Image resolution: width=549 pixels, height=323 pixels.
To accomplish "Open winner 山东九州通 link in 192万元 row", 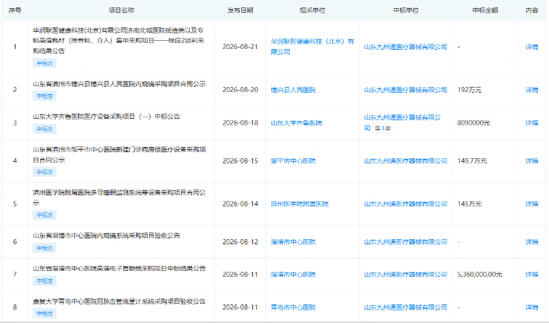I will click(x=406, y=90).
